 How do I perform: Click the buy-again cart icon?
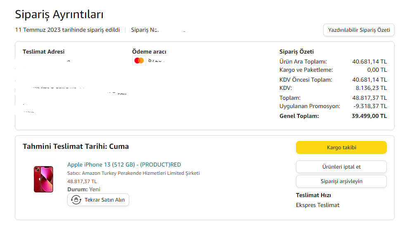click(x=76, y=200)
